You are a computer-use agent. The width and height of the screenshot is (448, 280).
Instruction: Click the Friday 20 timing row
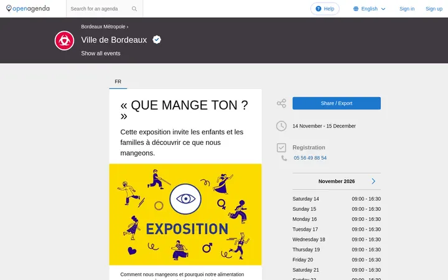(337, 259)
